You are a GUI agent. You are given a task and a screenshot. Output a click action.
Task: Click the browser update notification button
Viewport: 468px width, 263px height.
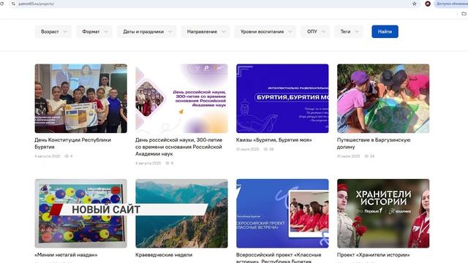coord(451,4)
